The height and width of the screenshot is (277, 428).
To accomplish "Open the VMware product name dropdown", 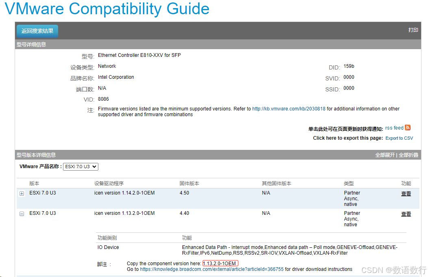I will pyautogui.click(x=80, y=167).
